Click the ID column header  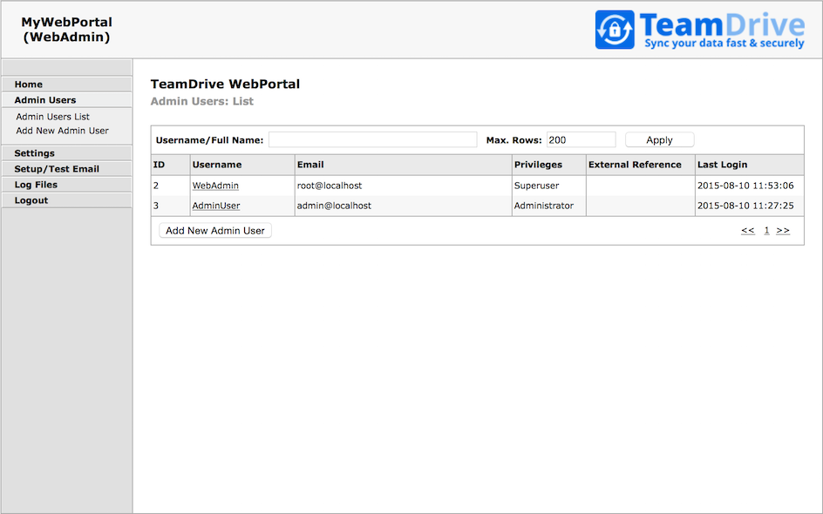(171, 165)
